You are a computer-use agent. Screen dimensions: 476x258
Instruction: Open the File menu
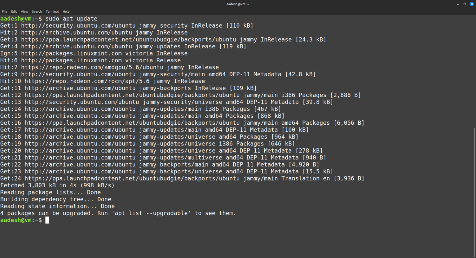4,11
